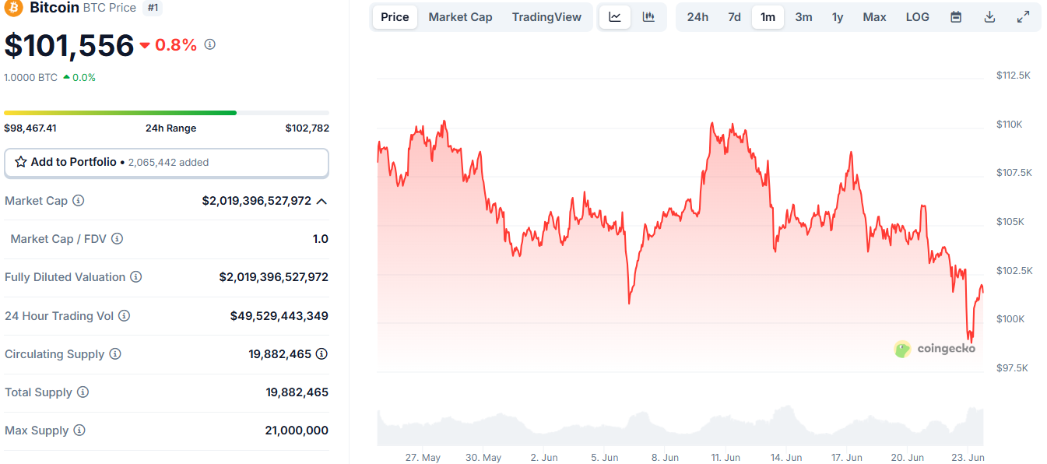Click the $110K price axis label

tap(1010, 125)
